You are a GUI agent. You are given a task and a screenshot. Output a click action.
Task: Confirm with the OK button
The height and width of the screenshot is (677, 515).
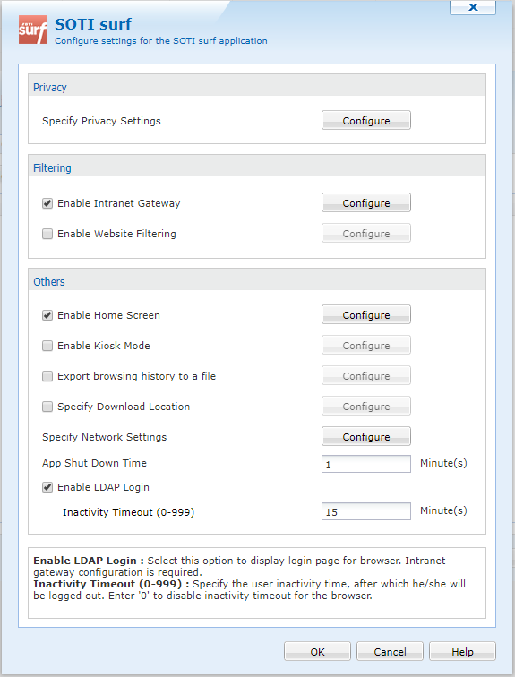(x=317, y=651)
